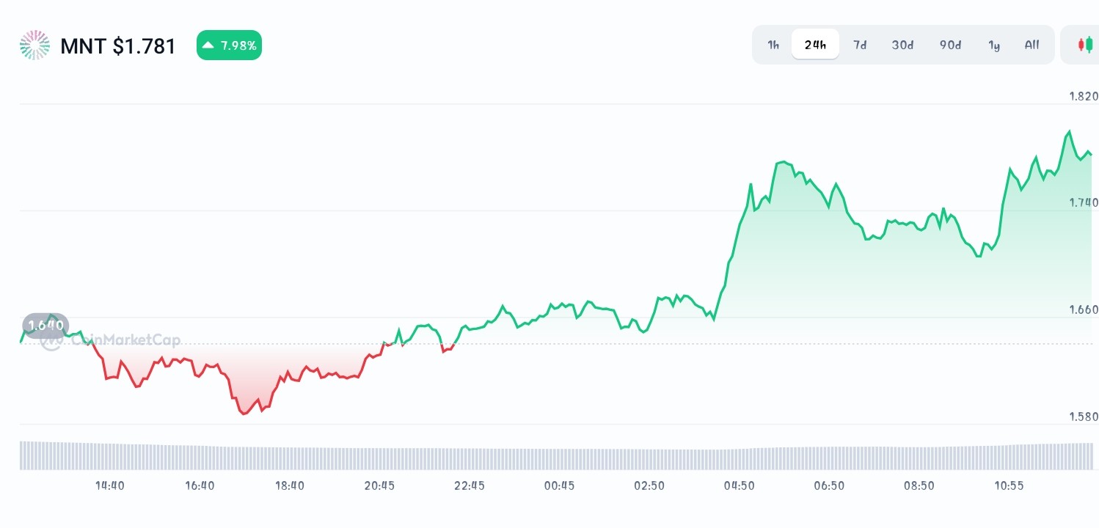
Task: Click the volume bars strip below chart
Action: point(556,455)
